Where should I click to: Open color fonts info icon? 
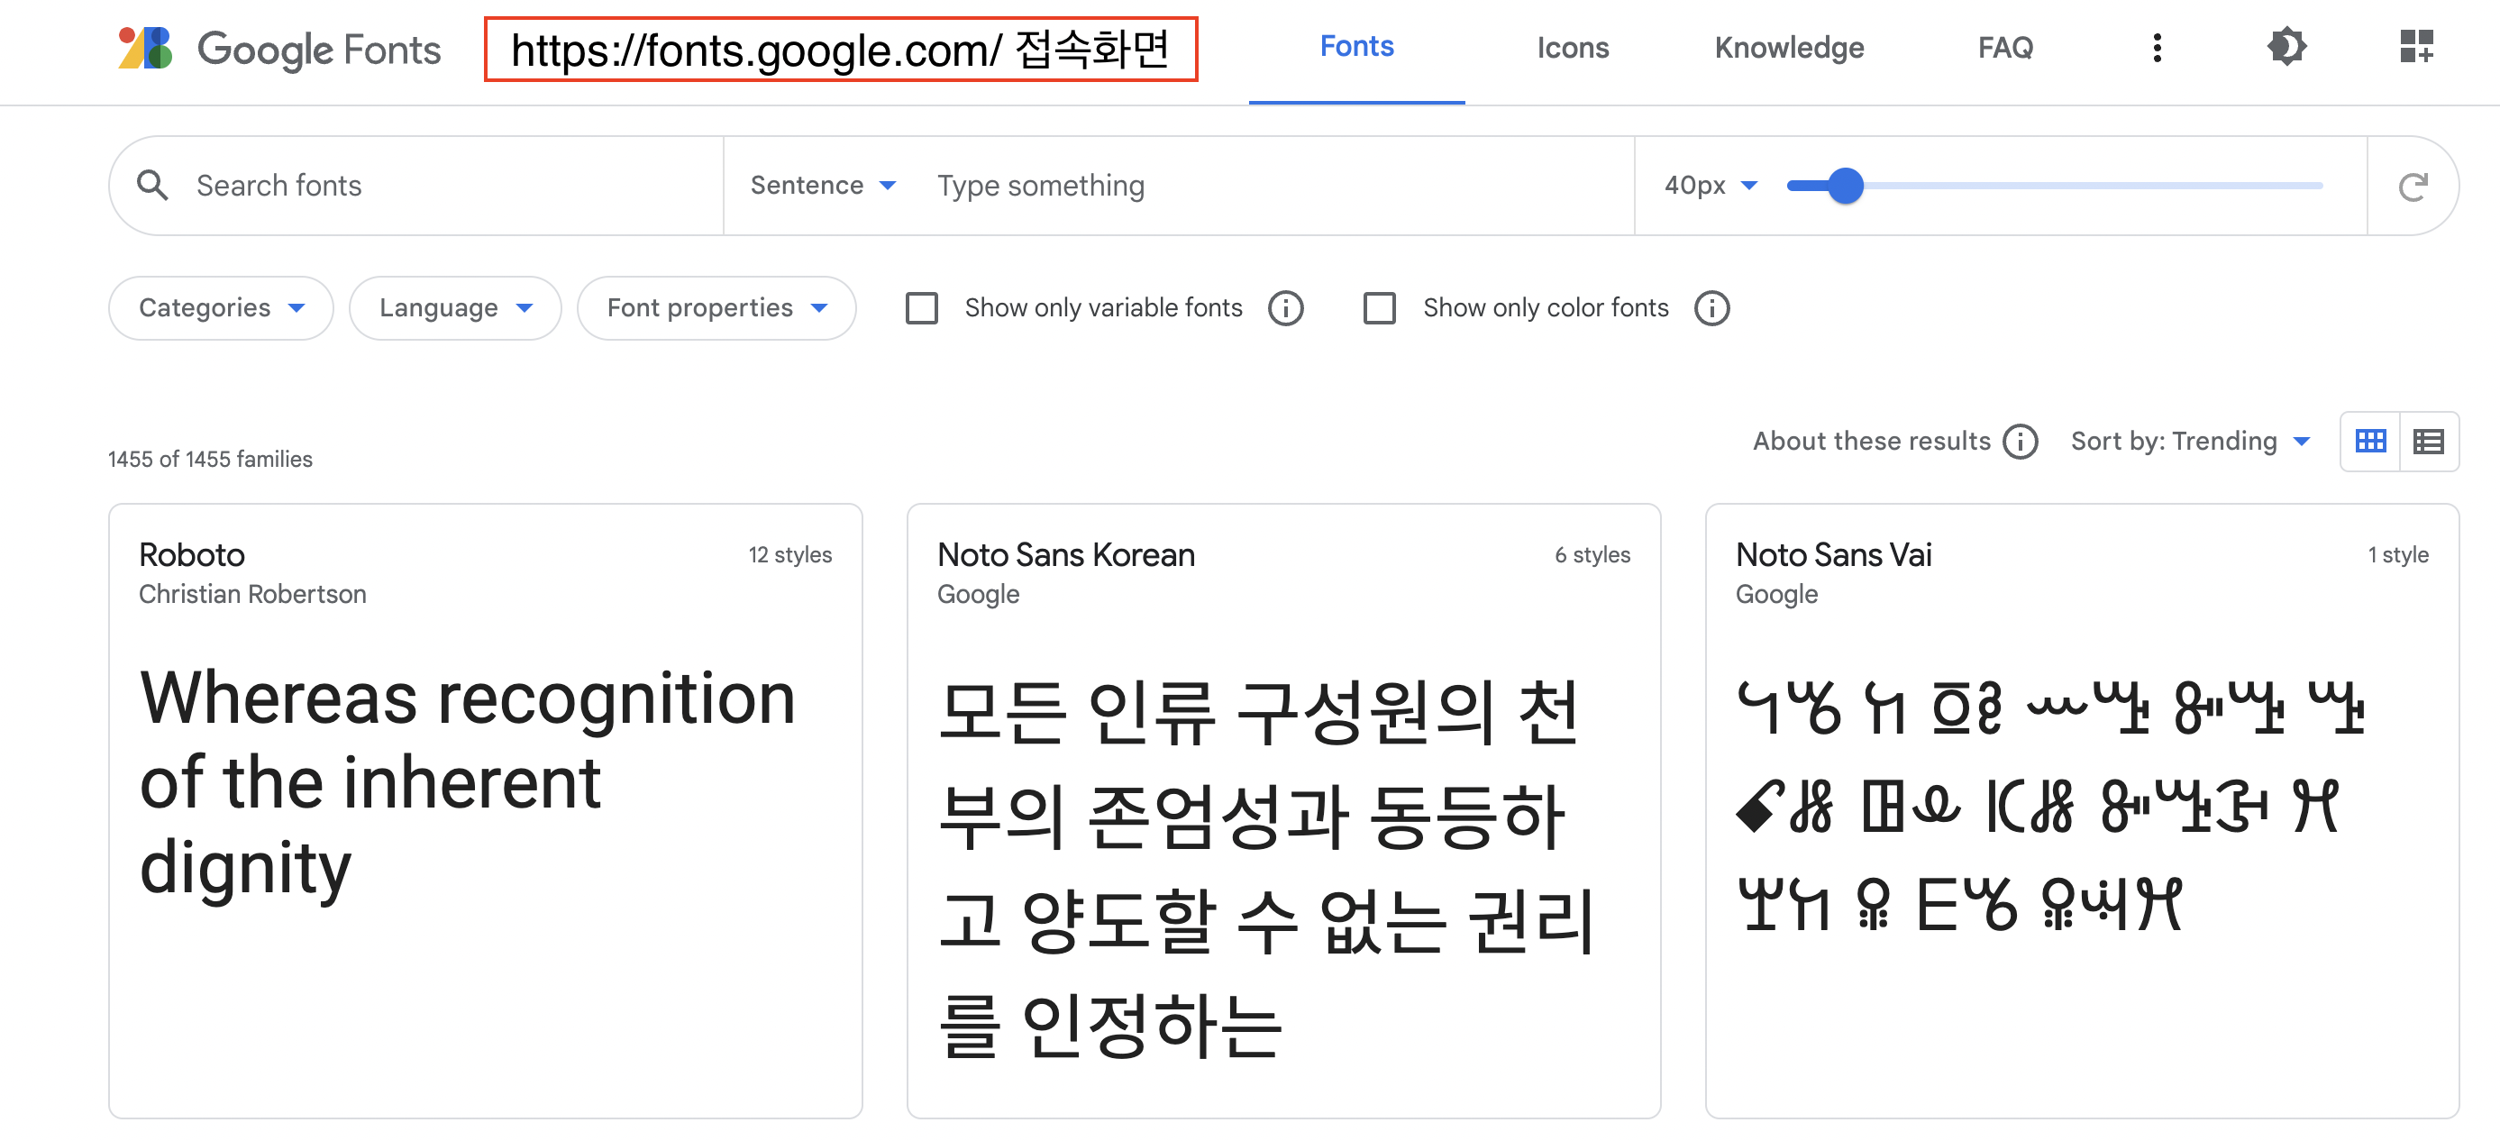(x=1712, y=308)
